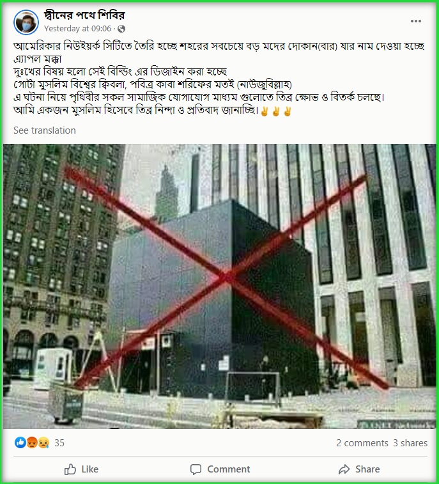Click the masked profile avatar picture

coord(26,22)
